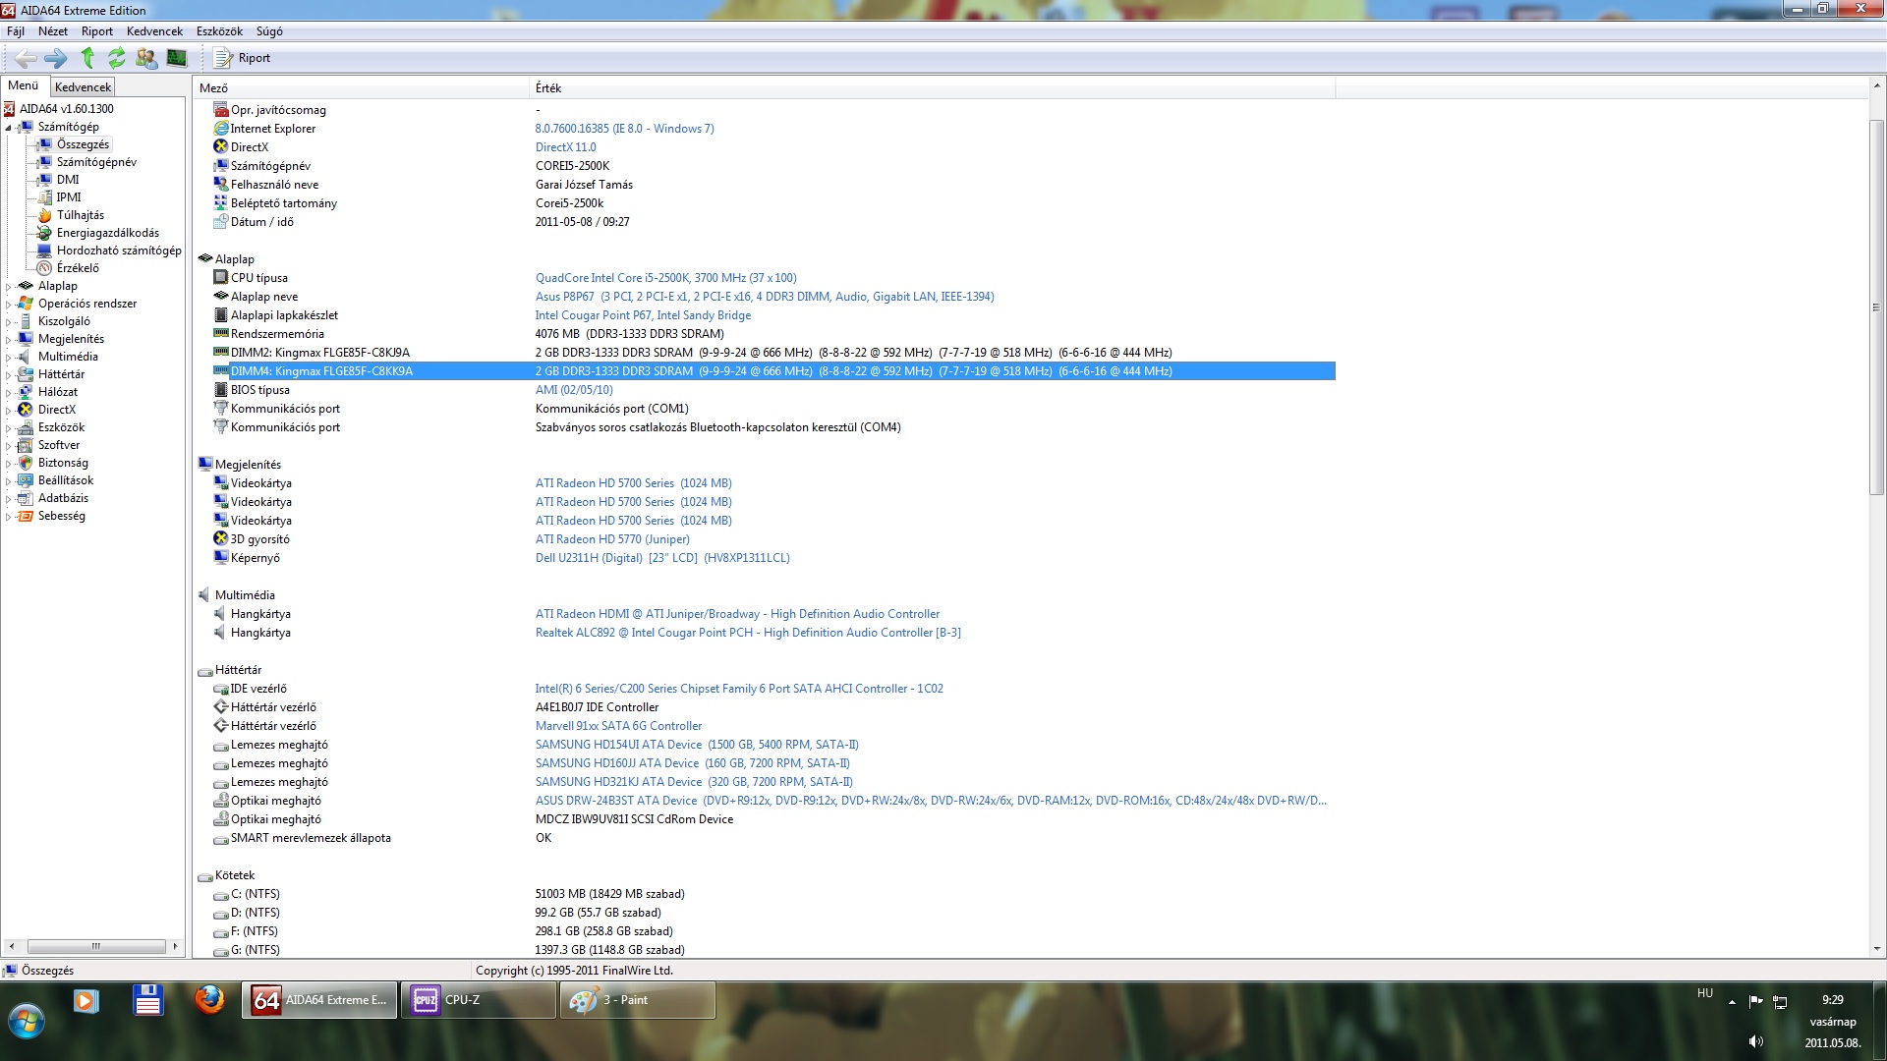1887x1061 pixels.
Task: Click the Érték column header
Action: click(x=932, y=88)
